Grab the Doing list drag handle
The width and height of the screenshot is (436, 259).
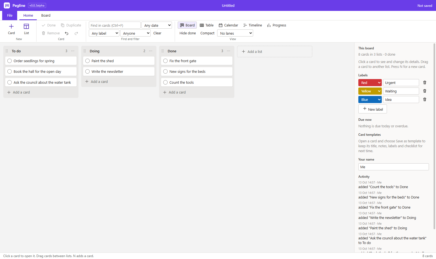[x=85, y=51]
